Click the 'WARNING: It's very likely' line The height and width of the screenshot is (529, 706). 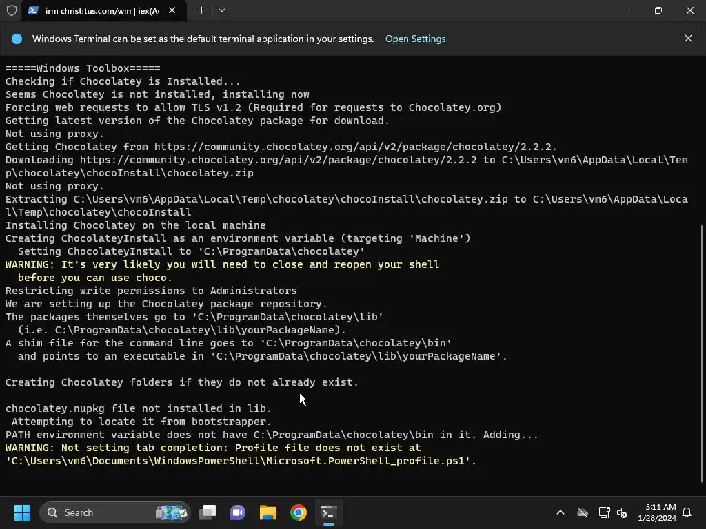tap(223, 264)
